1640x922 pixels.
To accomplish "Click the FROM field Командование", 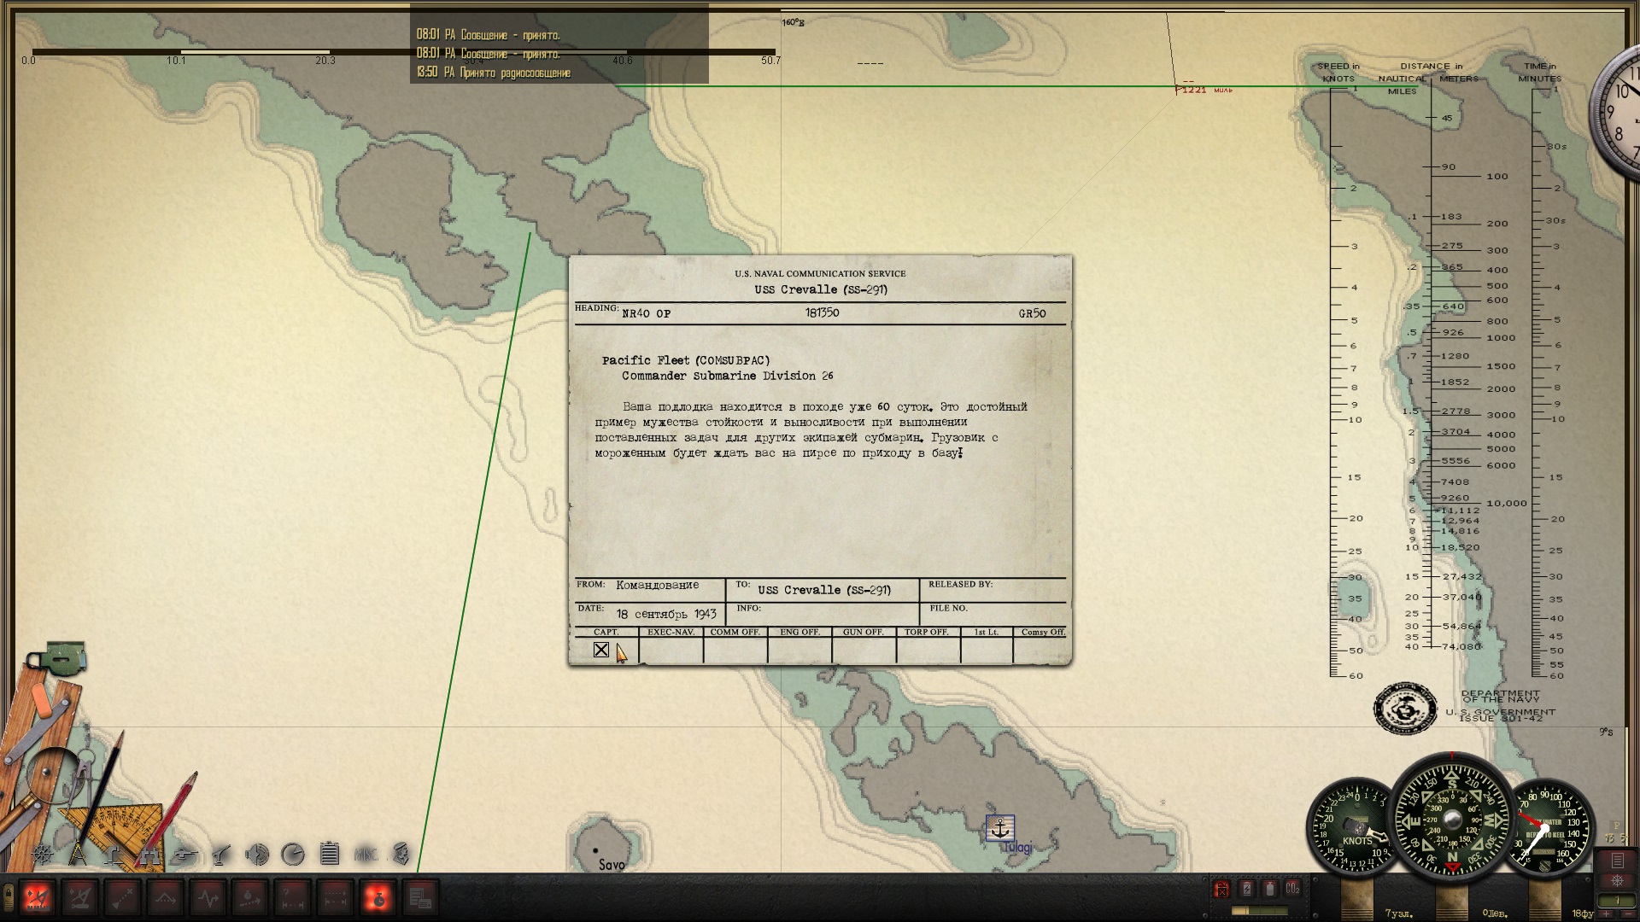I will 657,585.
